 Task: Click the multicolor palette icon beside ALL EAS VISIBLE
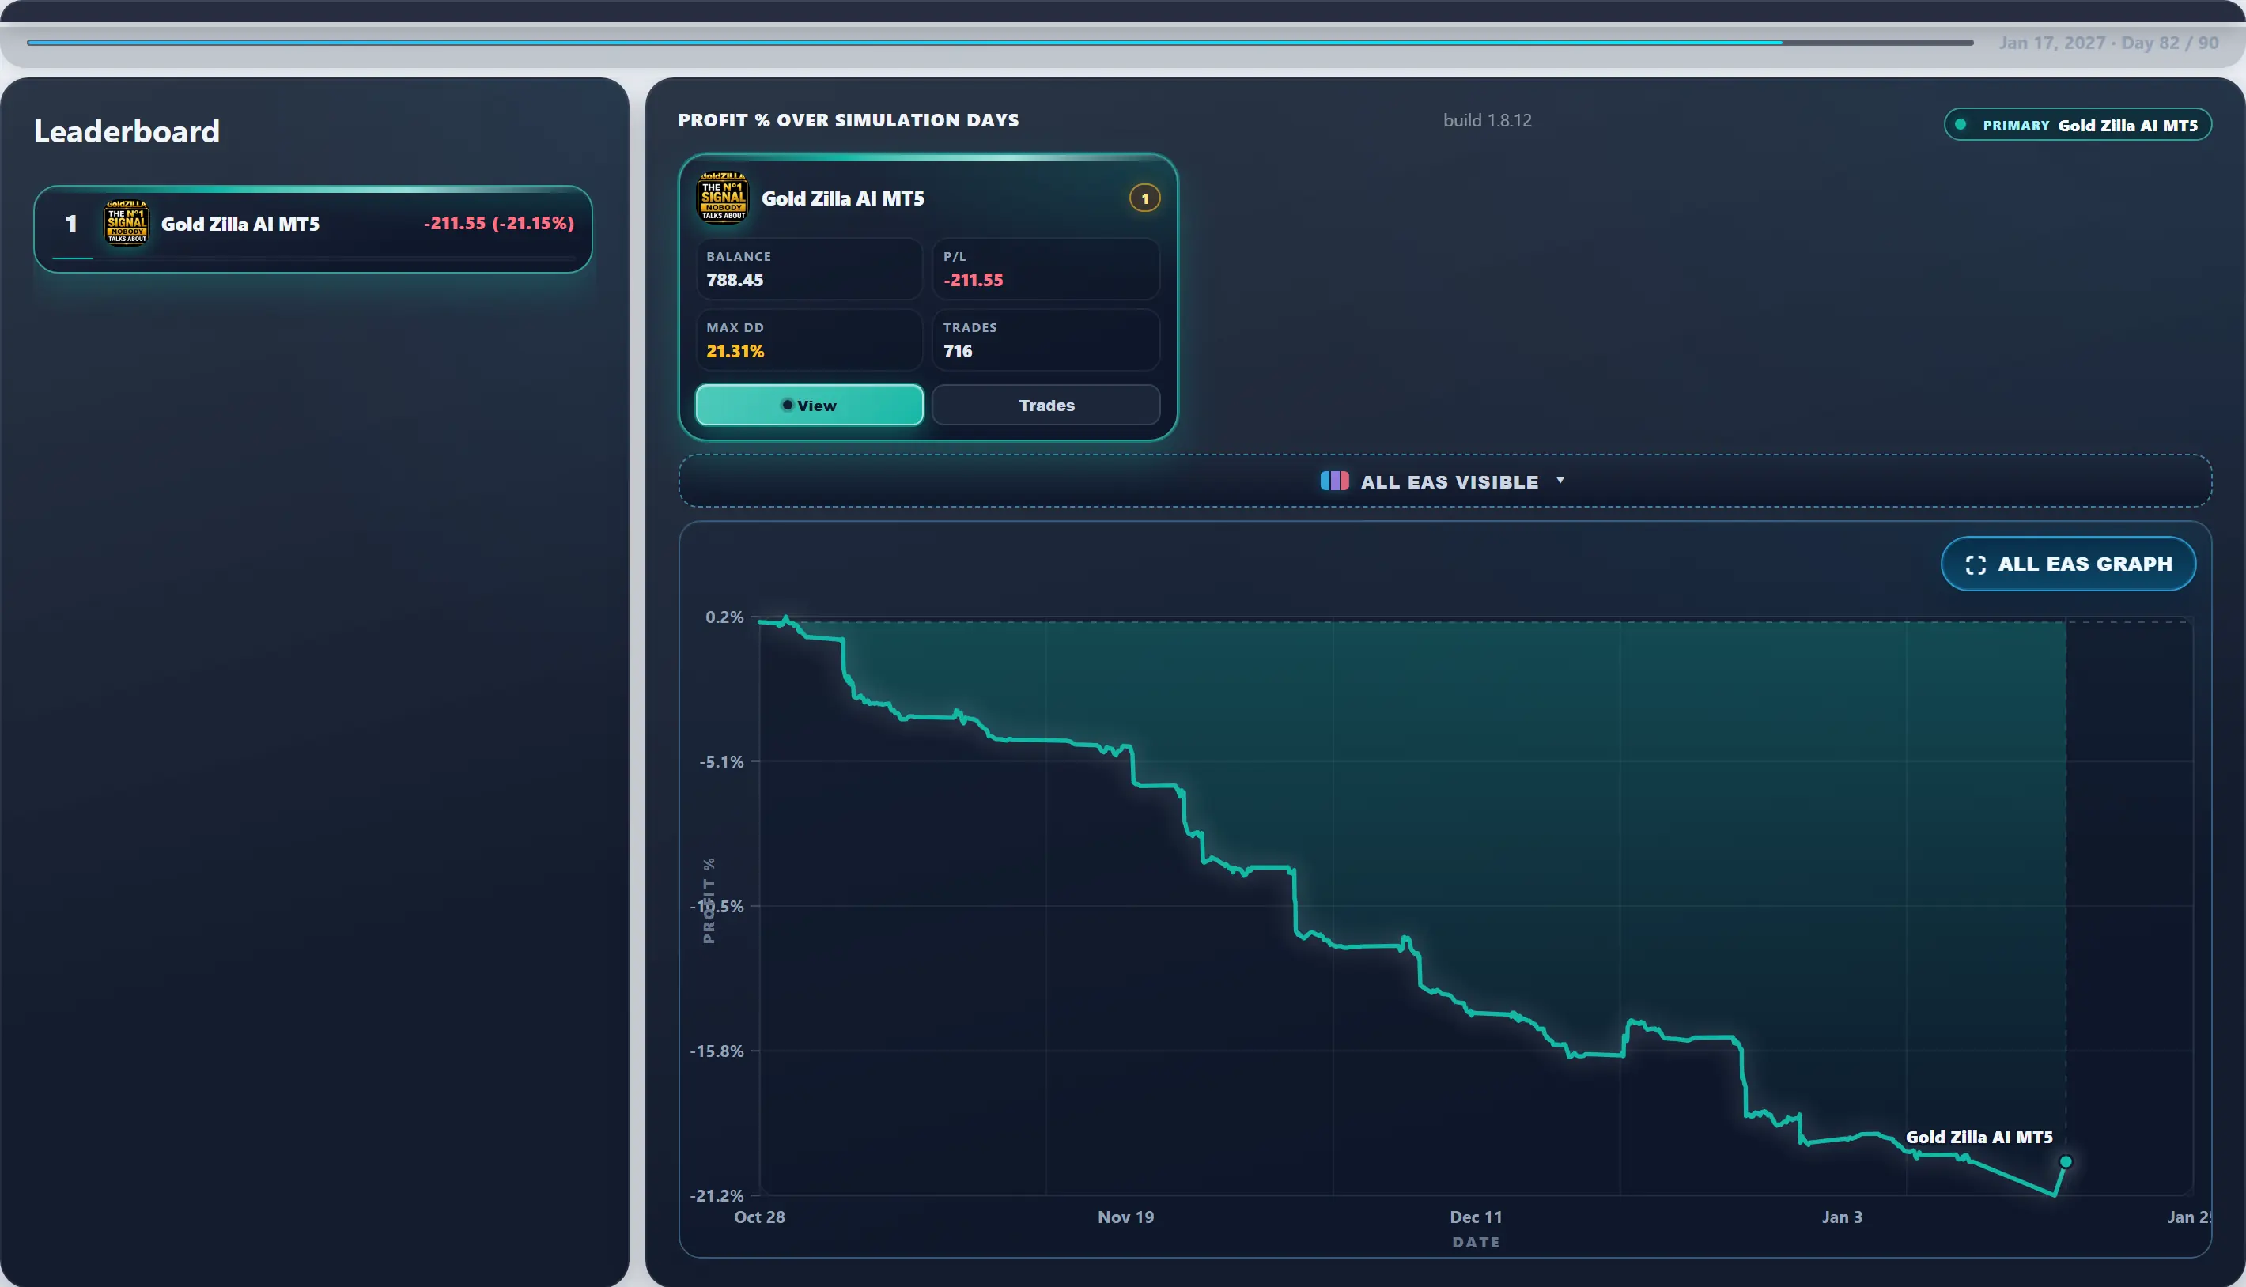pyautogui.click(x=1334, y=481)
